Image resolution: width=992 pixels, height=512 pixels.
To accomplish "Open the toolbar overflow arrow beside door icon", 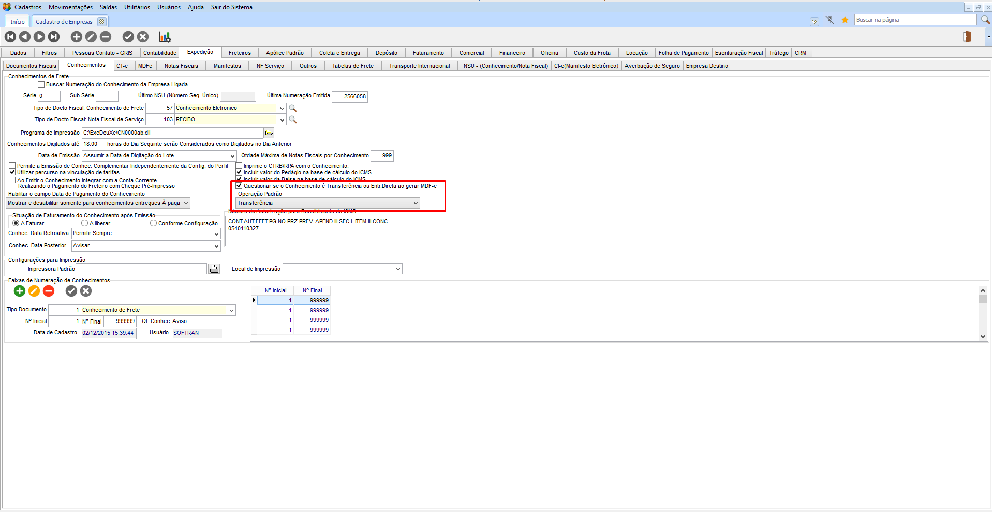I will pos(988,37).
